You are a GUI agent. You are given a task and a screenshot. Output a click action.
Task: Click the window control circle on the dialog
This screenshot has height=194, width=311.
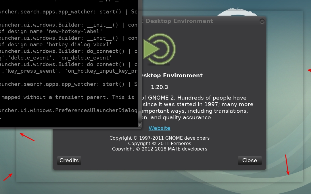coord(262,21)
